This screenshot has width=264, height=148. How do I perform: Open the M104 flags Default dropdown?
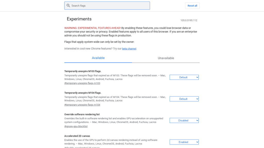point(184,99)
